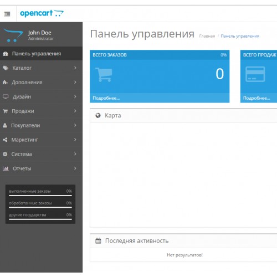
Task: Click the Дополнения puzzle icon
Action: (x=5, y=82)
